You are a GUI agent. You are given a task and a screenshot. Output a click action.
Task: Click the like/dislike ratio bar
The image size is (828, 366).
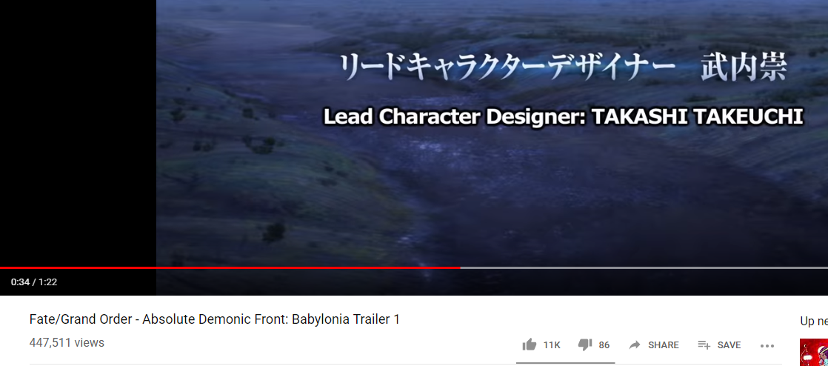pos(566,363)
